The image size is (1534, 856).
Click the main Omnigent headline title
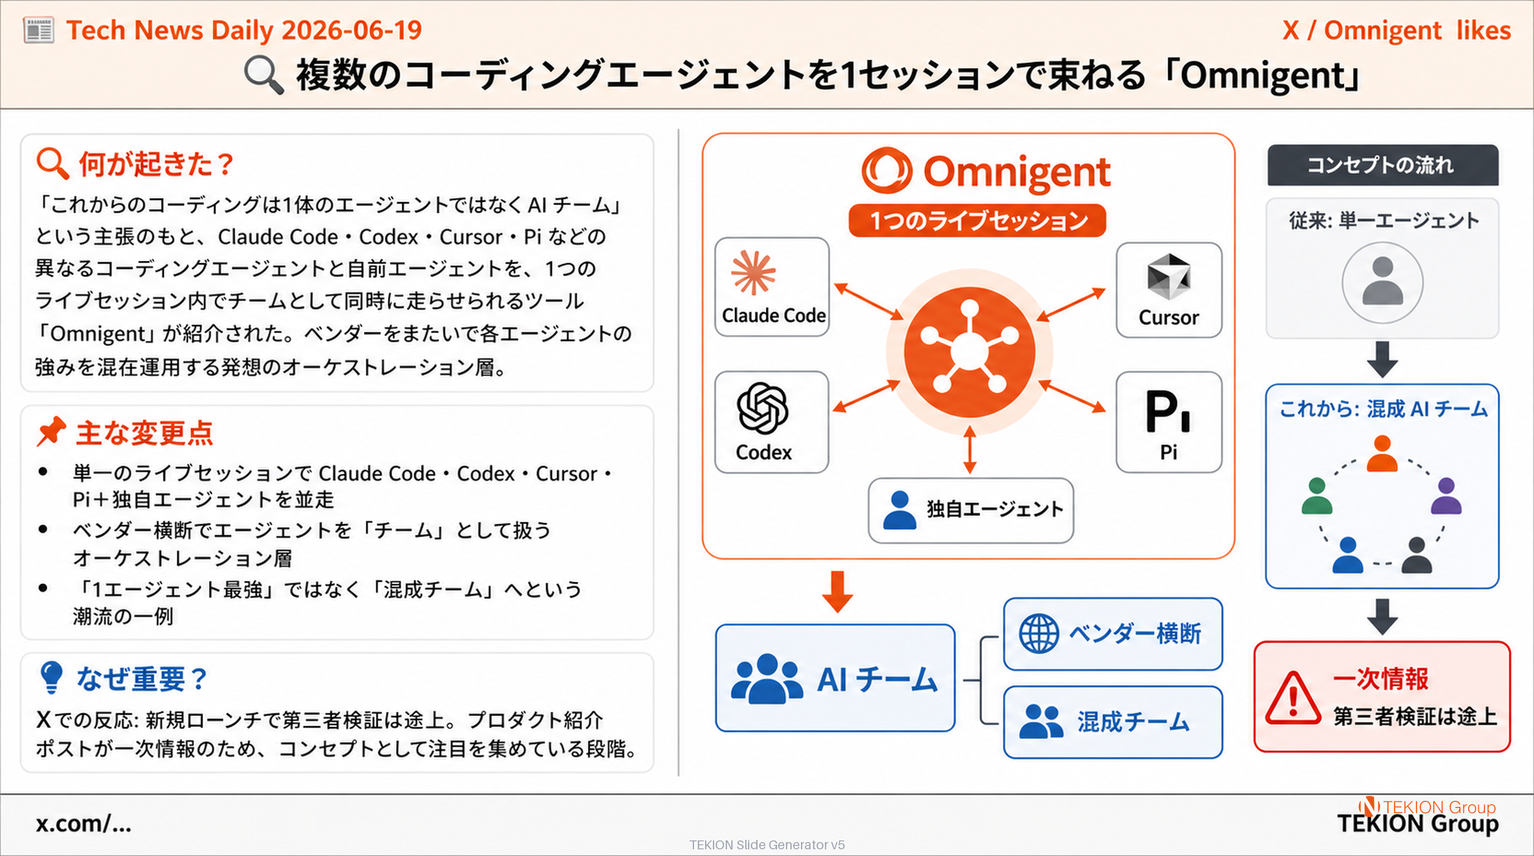click(831, 76)
